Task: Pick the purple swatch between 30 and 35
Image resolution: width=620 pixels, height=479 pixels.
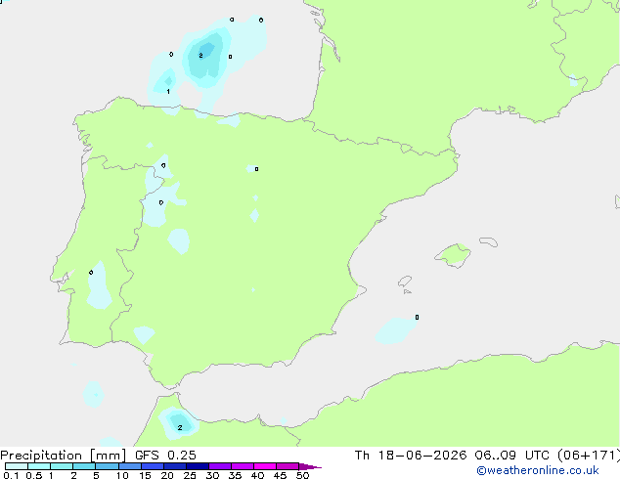Action: tap(220, 466)
